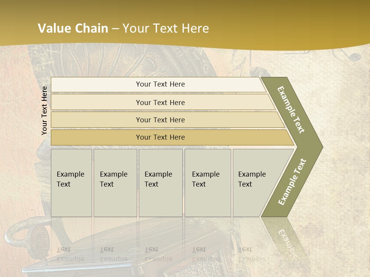Select the first Example Text box
Viewport: 370px width, 277px height.
[71, 183]
